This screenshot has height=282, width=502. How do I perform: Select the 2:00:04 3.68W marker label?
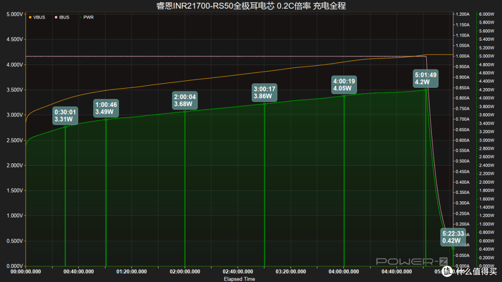point(185,101)
